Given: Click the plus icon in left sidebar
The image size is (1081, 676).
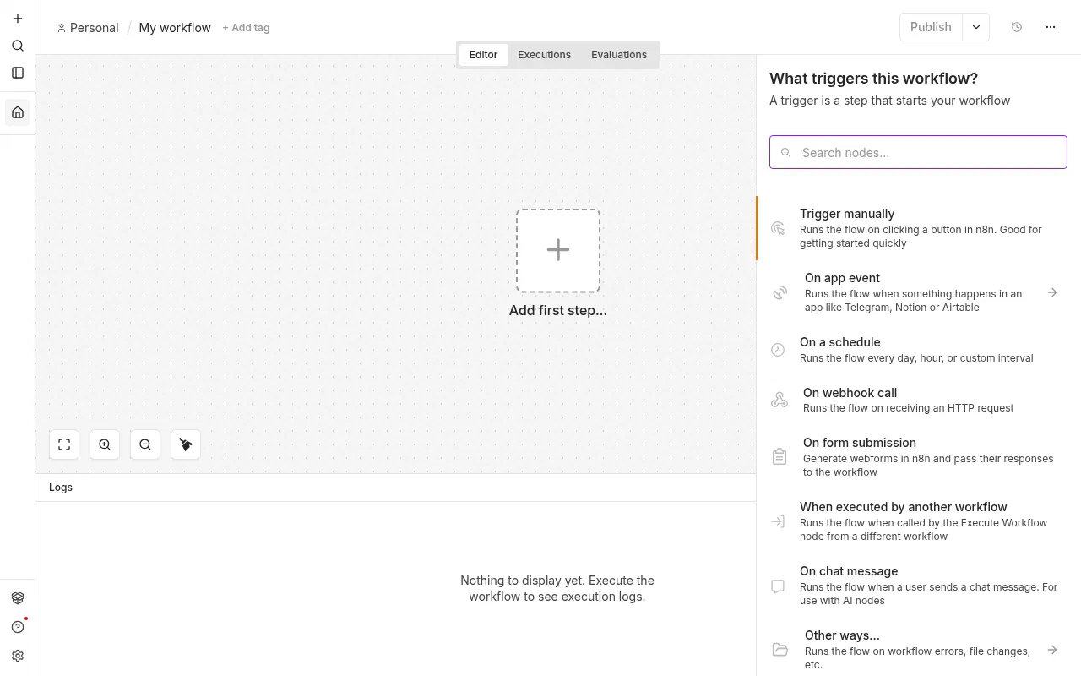Looking at the screenshot, I should coord(18,19).
